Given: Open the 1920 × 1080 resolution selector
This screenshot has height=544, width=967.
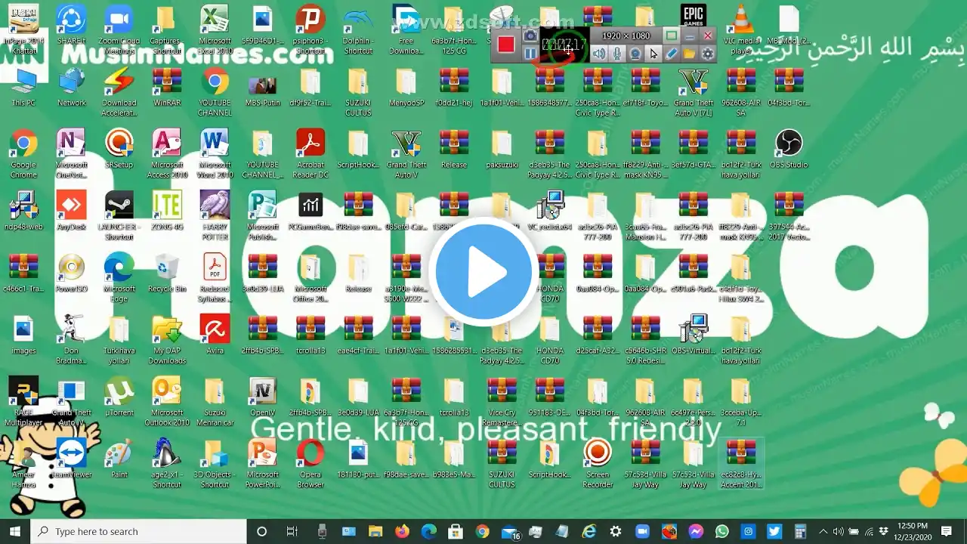Looking at the screenshot, I should [626, 36].
